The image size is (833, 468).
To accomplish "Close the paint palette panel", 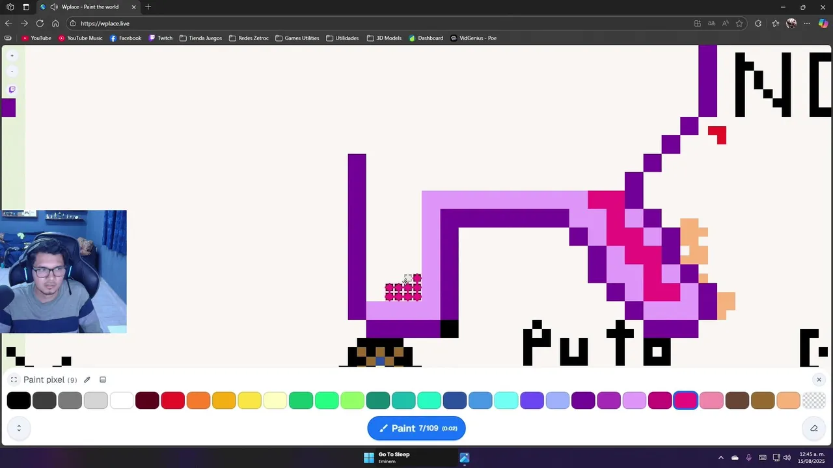I will coord(819,380).
